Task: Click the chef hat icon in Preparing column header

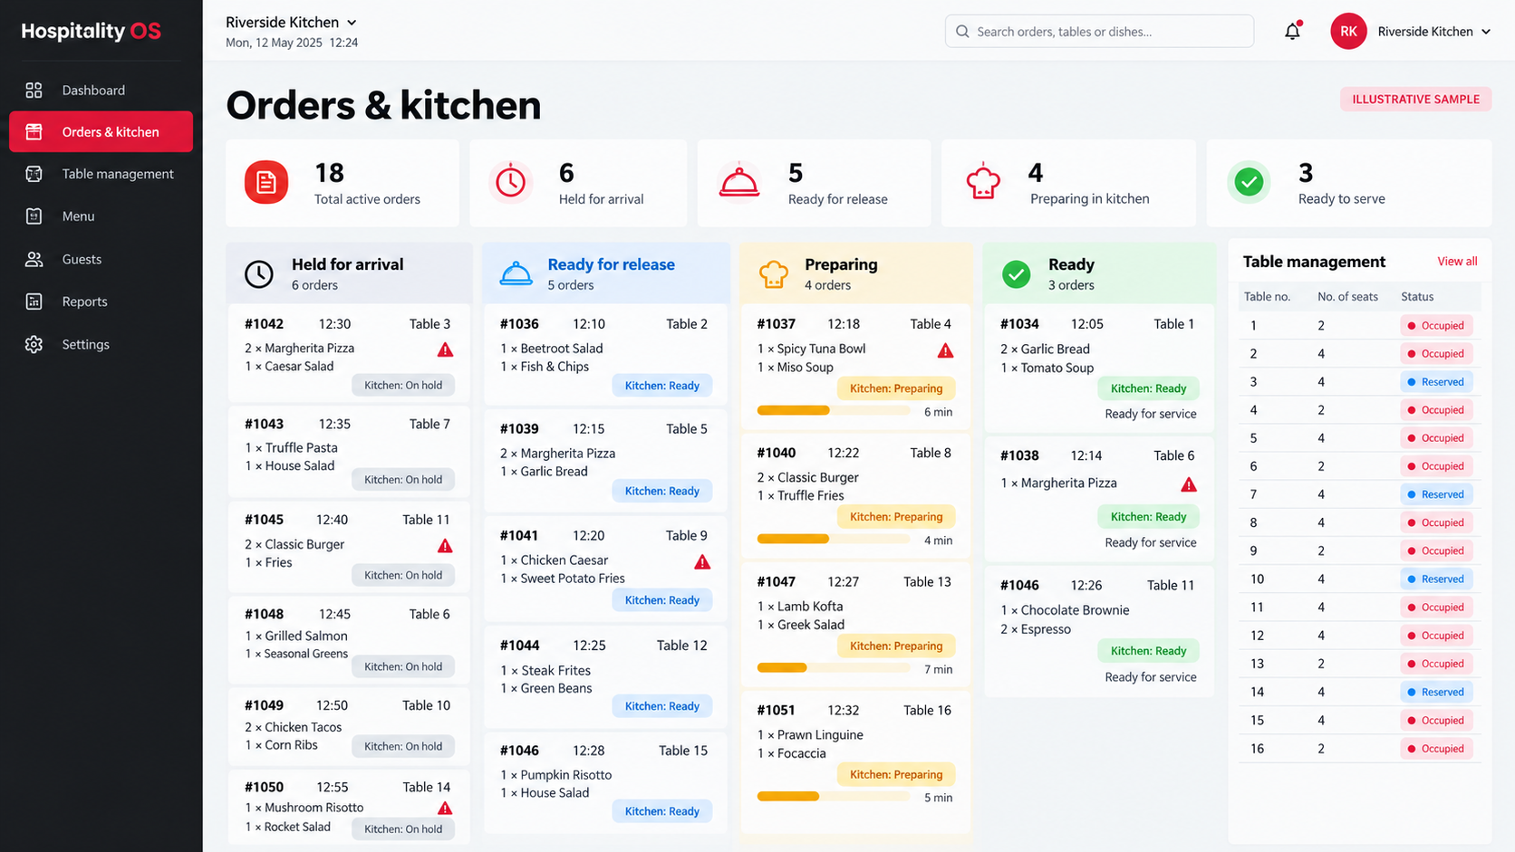Action: coord(773,273)
